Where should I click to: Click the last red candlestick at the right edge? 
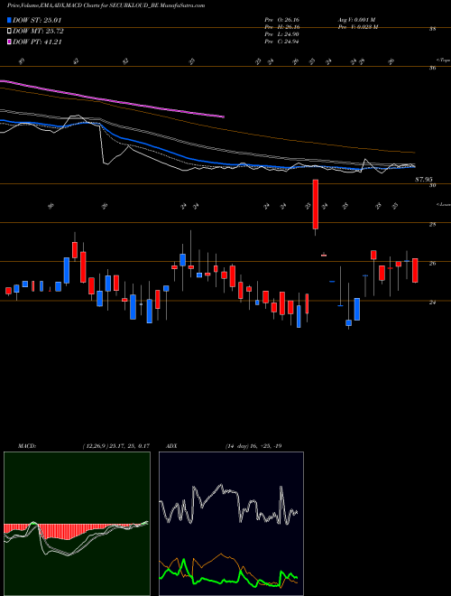415,270
